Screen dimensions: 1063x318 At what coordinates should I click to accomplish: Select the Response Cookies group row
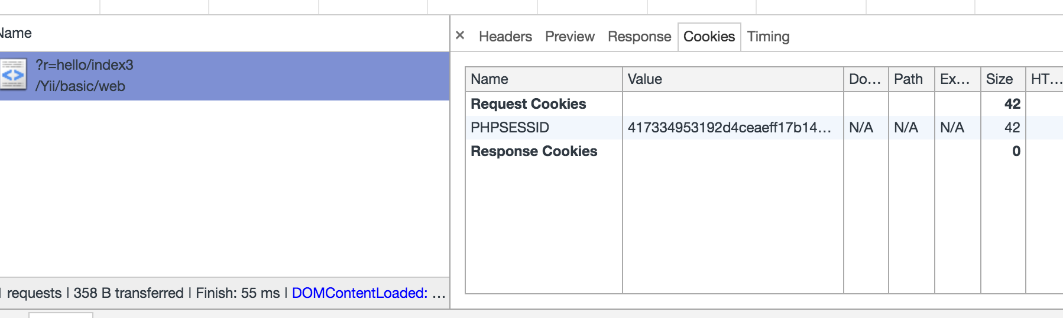764,151
